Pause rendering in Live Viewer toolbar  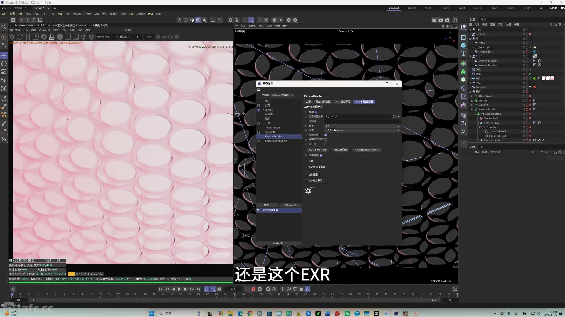point(28,37)
